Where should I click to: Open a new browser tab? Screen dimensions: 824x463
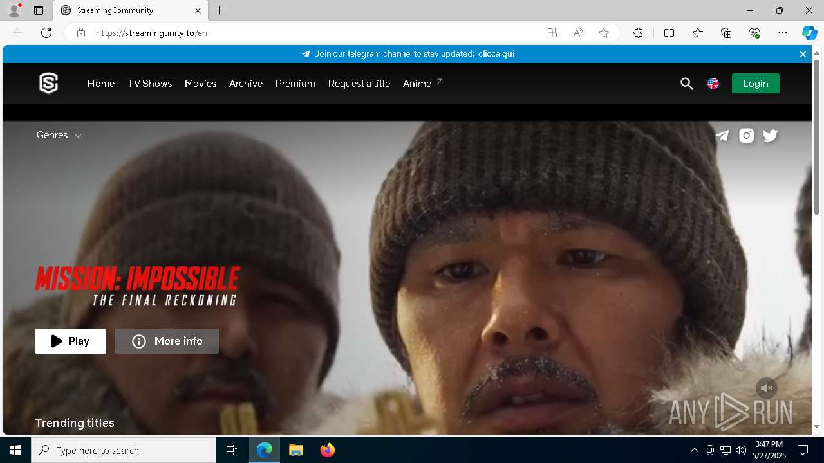[x=220, y=10]
